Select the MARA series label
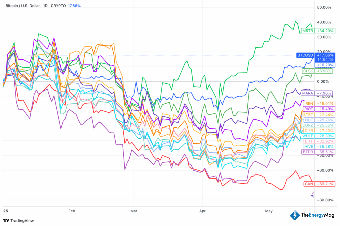Image resolution: width=340 pixels, height=226 pixels. point(307,93)
